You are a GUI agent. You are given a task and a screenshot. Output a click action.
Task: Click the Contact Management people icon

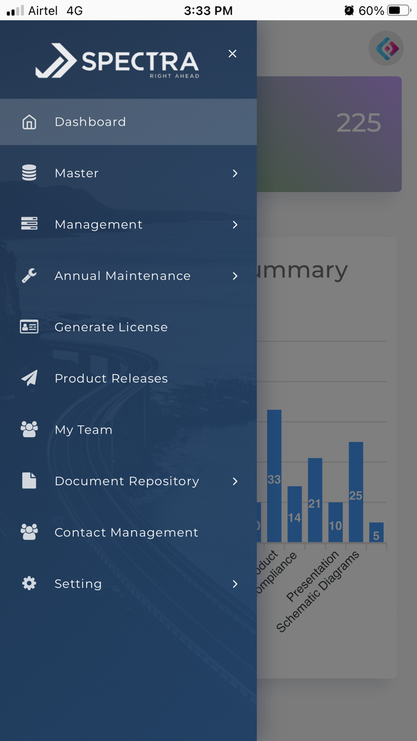pyautogui.click(x=29, y=532)
